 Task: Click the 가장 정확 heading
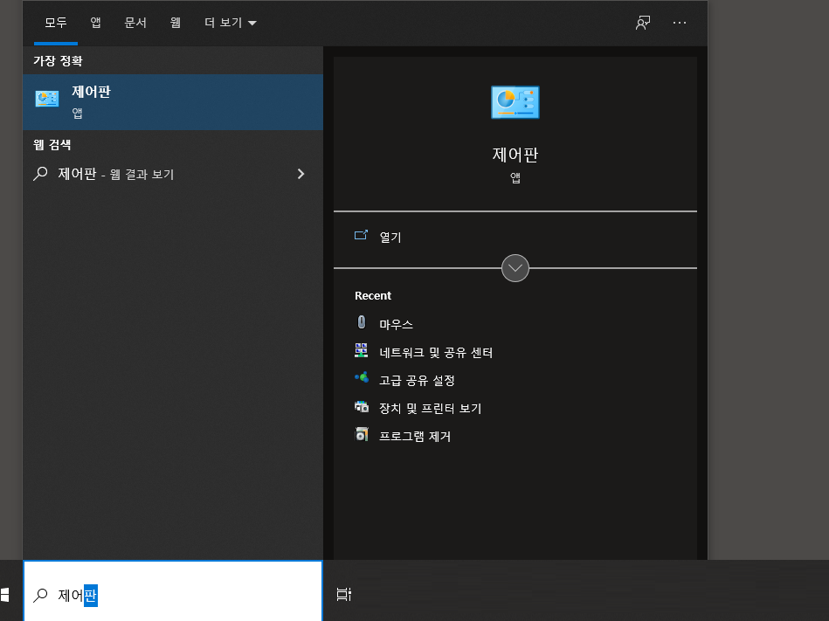(x=59, y=61)
